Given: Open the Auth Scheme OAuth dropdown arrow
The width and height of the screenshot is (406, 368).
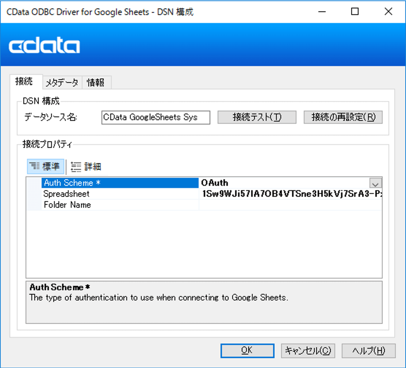Looking at the screenshot, I should click(375, 183).
